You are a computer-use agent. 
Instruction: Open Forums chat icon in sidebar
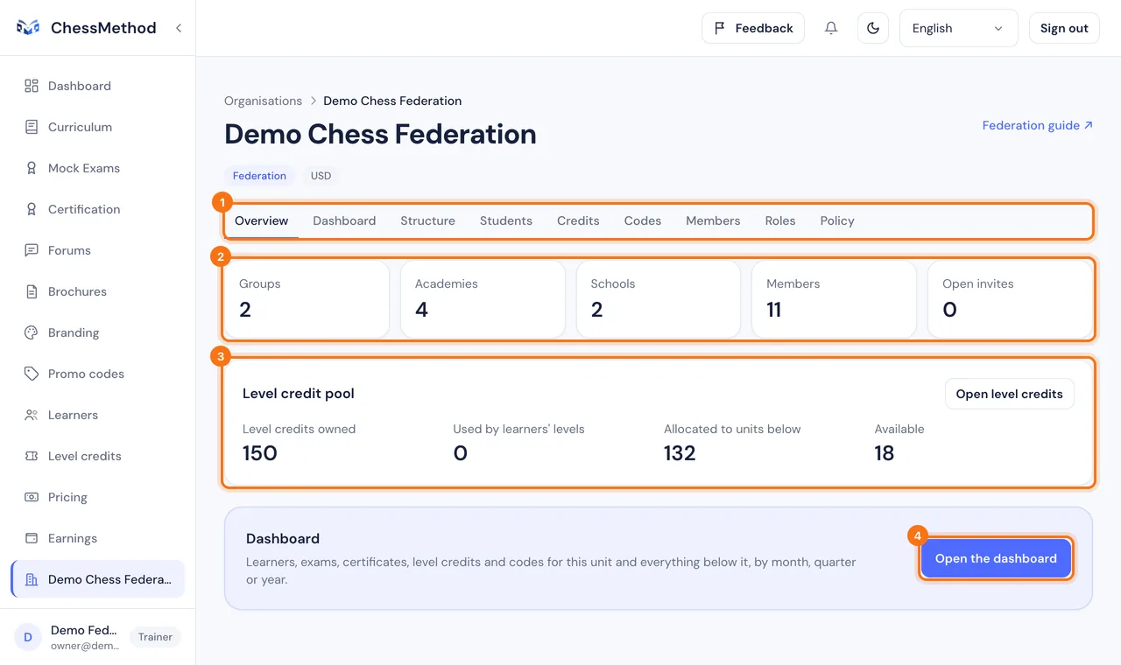32,250
